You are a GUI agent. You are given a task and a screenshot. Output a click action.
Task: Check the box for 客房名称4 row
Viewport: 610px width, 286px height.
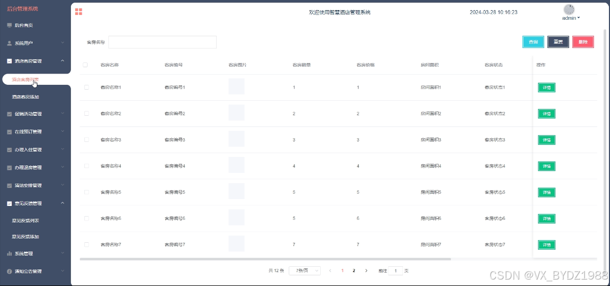tap(86, 166)
